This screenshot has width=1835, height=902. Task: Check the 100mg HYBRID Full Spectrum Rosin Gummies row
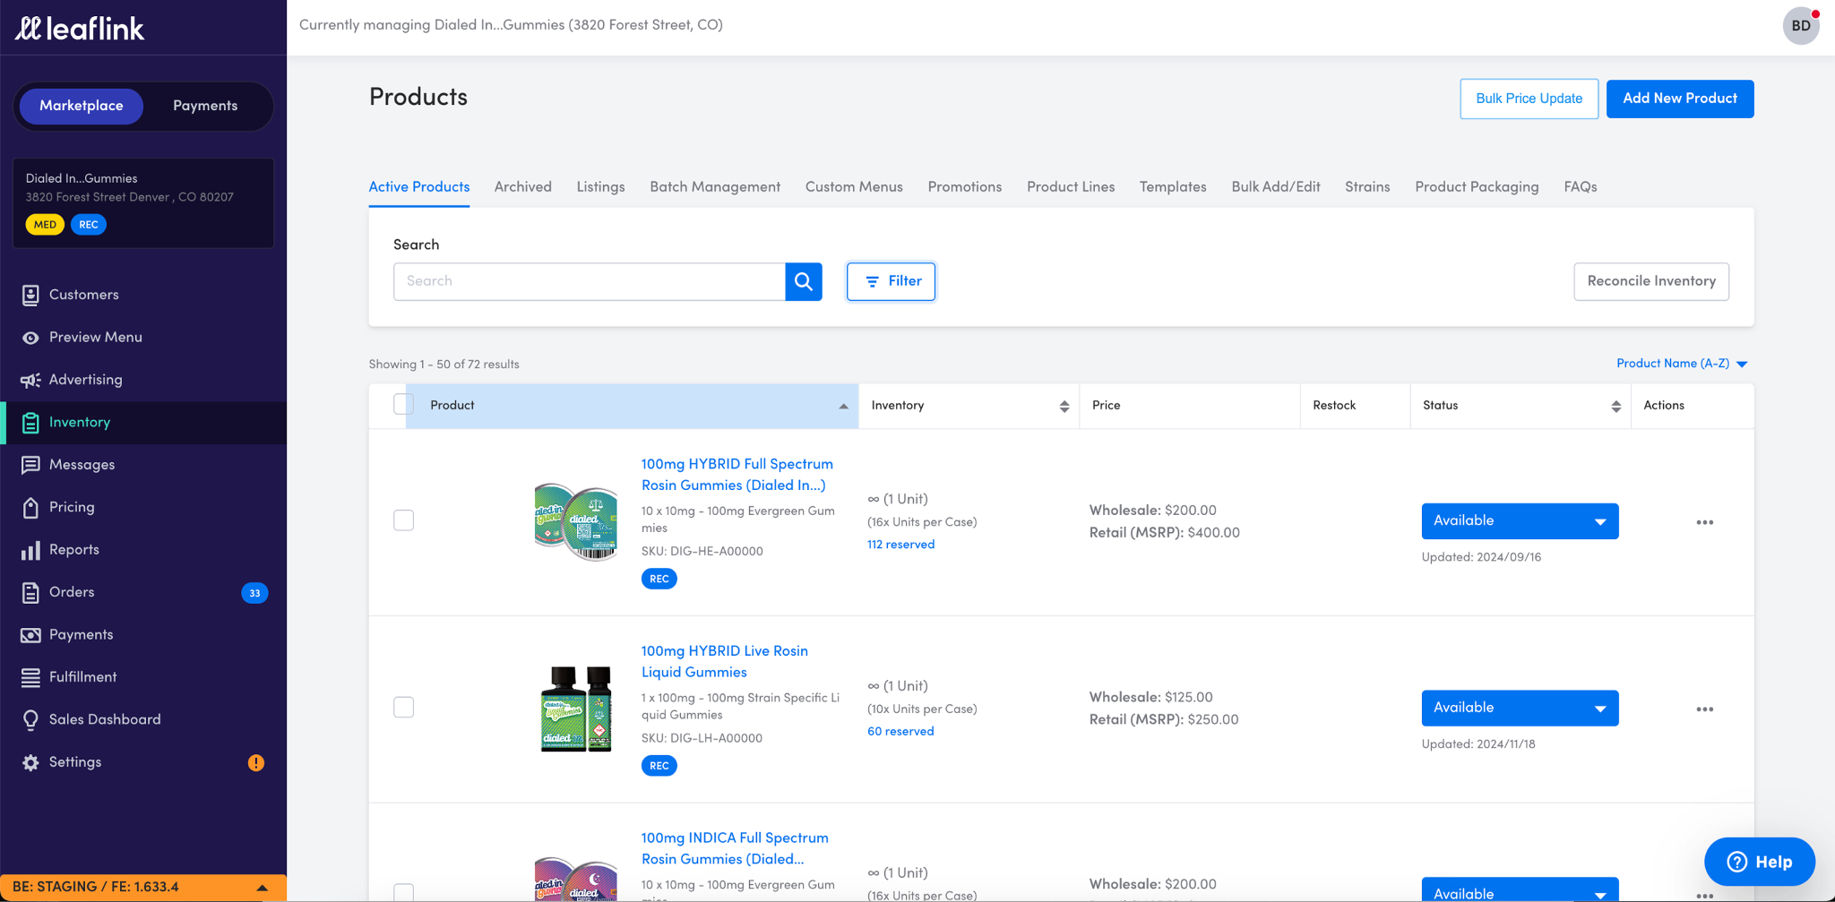point(404,520)
